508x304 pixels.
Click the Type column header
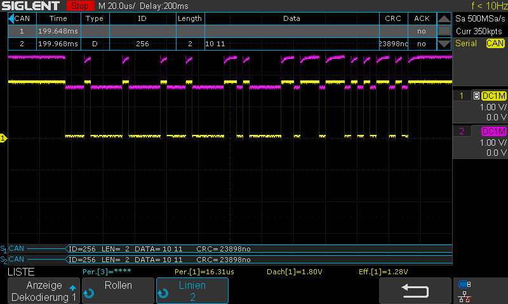[95, 18]
